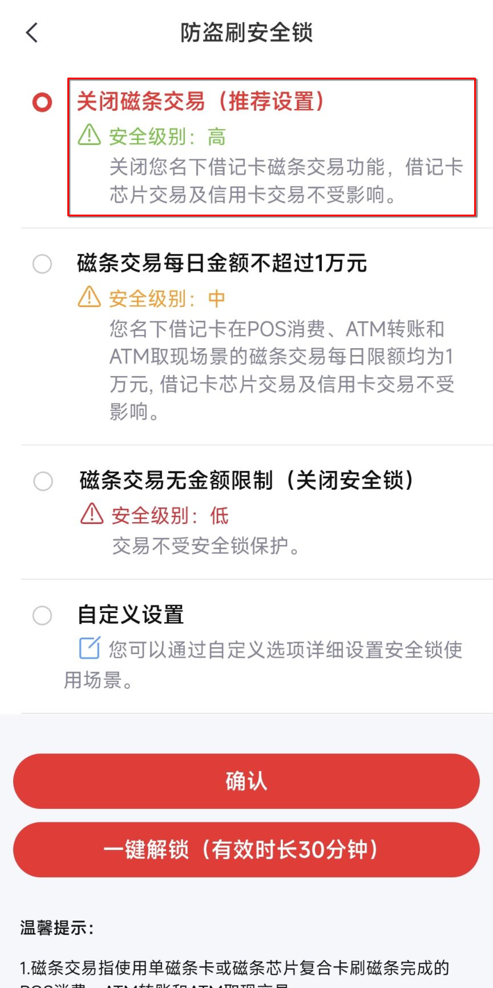493x988 pixels.
Task: Tap the blue edit icon for custom settings
Action: pyautogui.click(x=90, y=648)
